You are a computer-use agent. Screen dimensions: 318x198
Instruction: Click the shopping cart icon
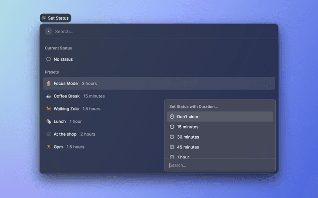(49, 134)
